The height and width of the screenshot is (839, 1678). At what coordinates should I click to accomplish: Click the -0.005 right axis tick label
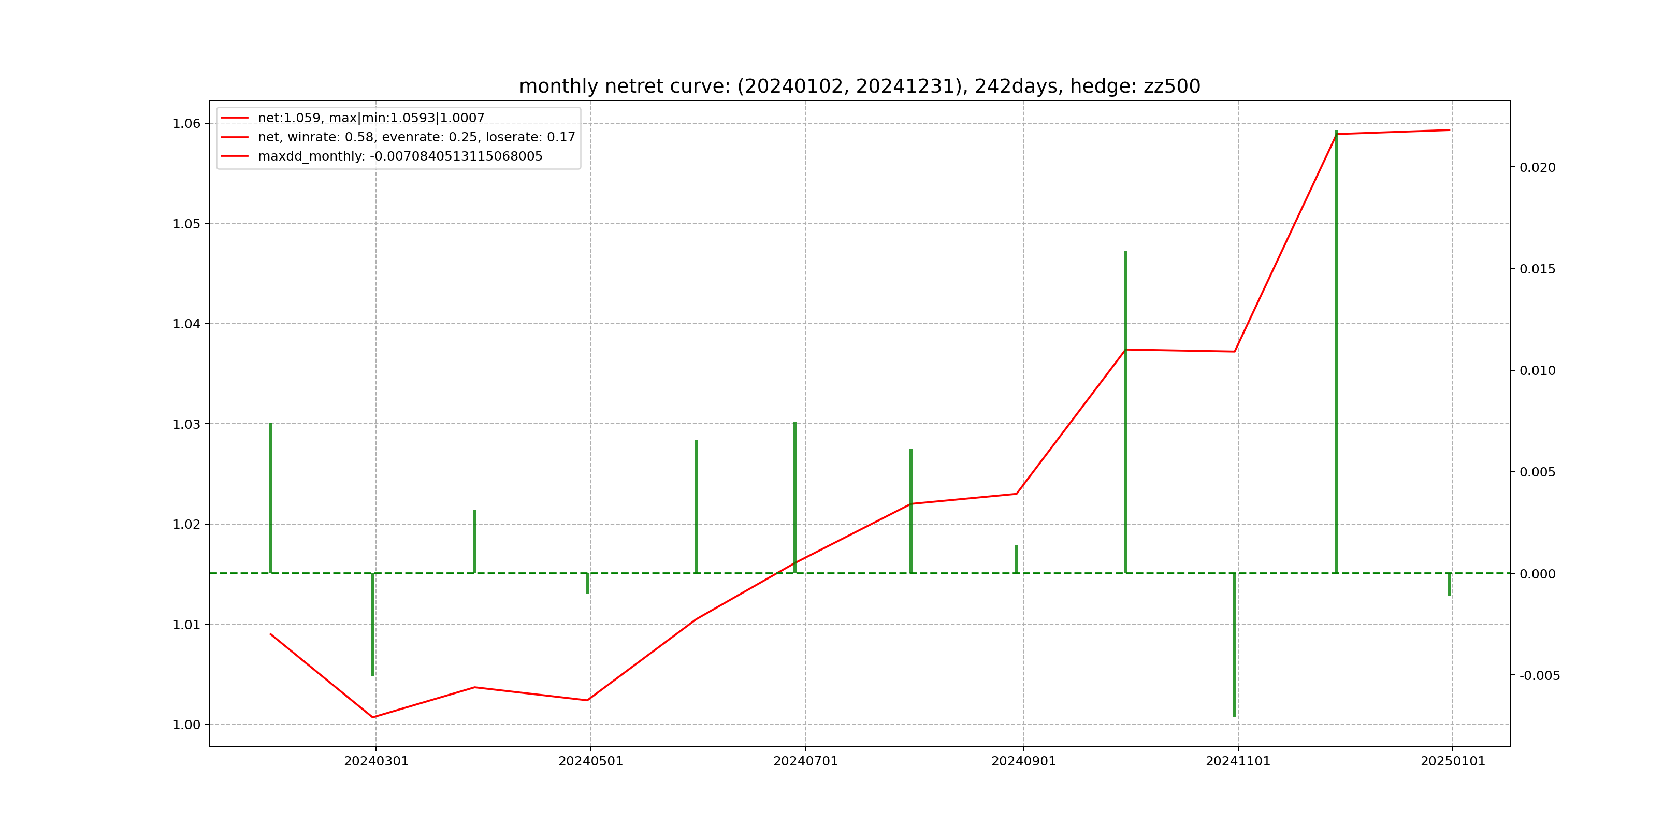point(1539,675)
